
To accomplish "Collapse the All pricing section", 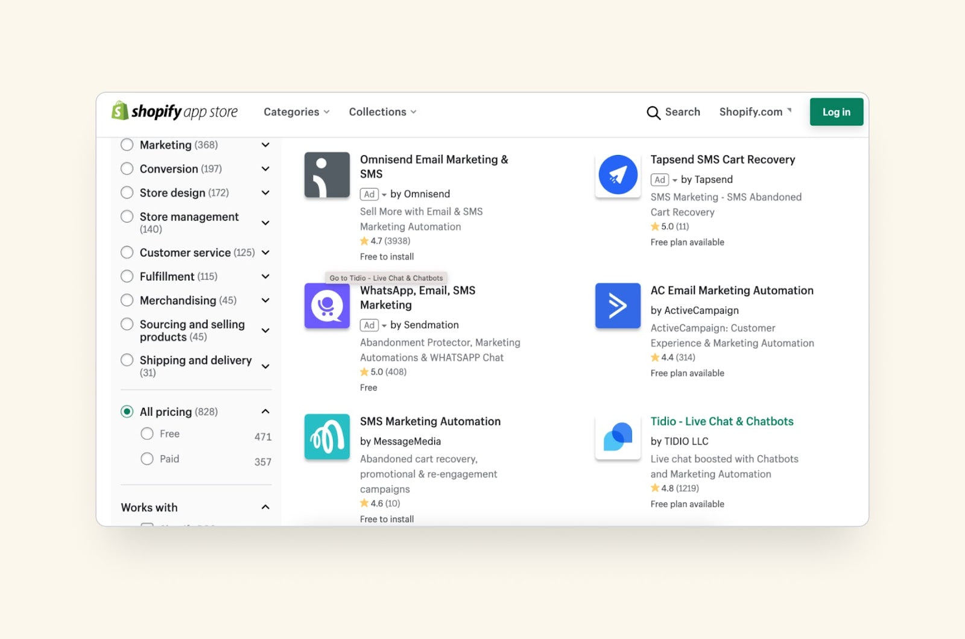I will [x=265, y=411].
